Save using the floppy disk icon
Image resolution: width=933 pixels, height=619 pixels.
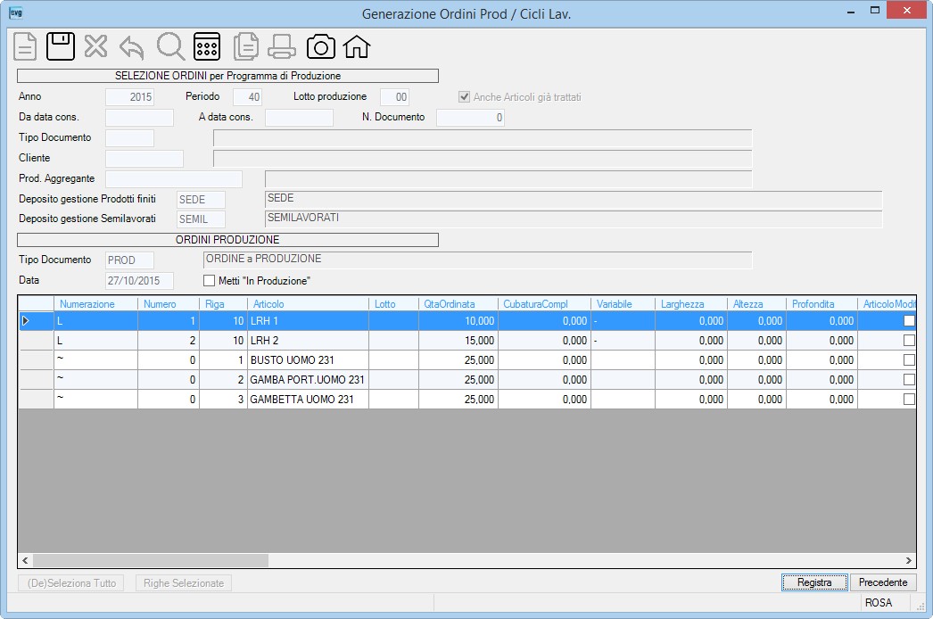click(x=61, y=46)
